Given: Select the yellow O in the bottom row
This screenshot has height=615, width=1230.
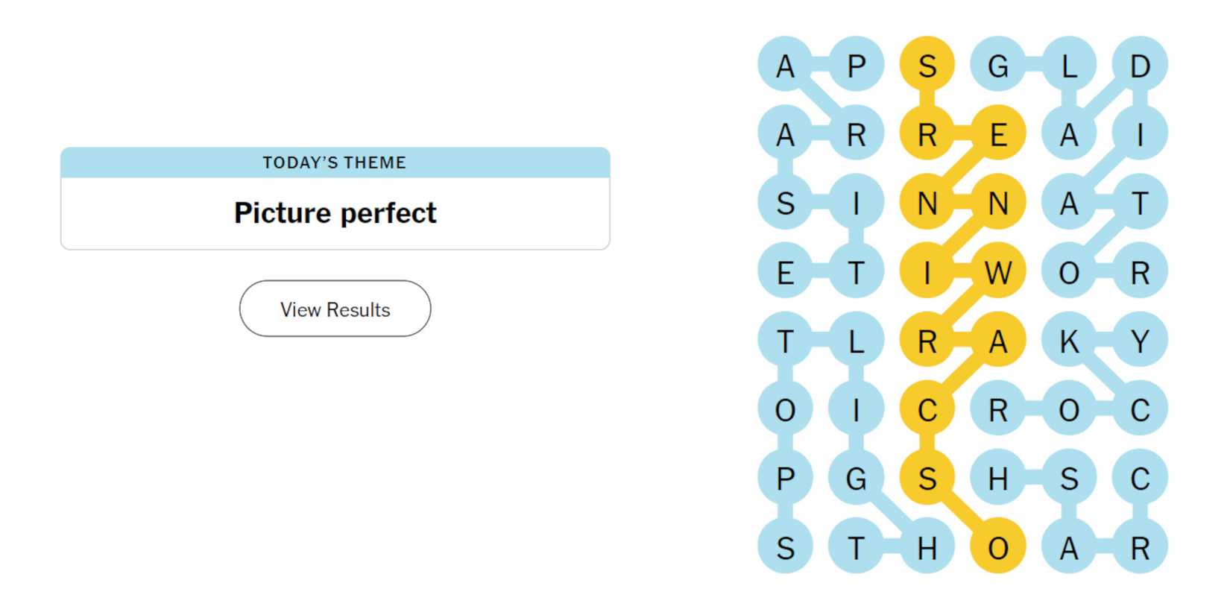Looking at the screenshot, I should click(x=998, y=549).
